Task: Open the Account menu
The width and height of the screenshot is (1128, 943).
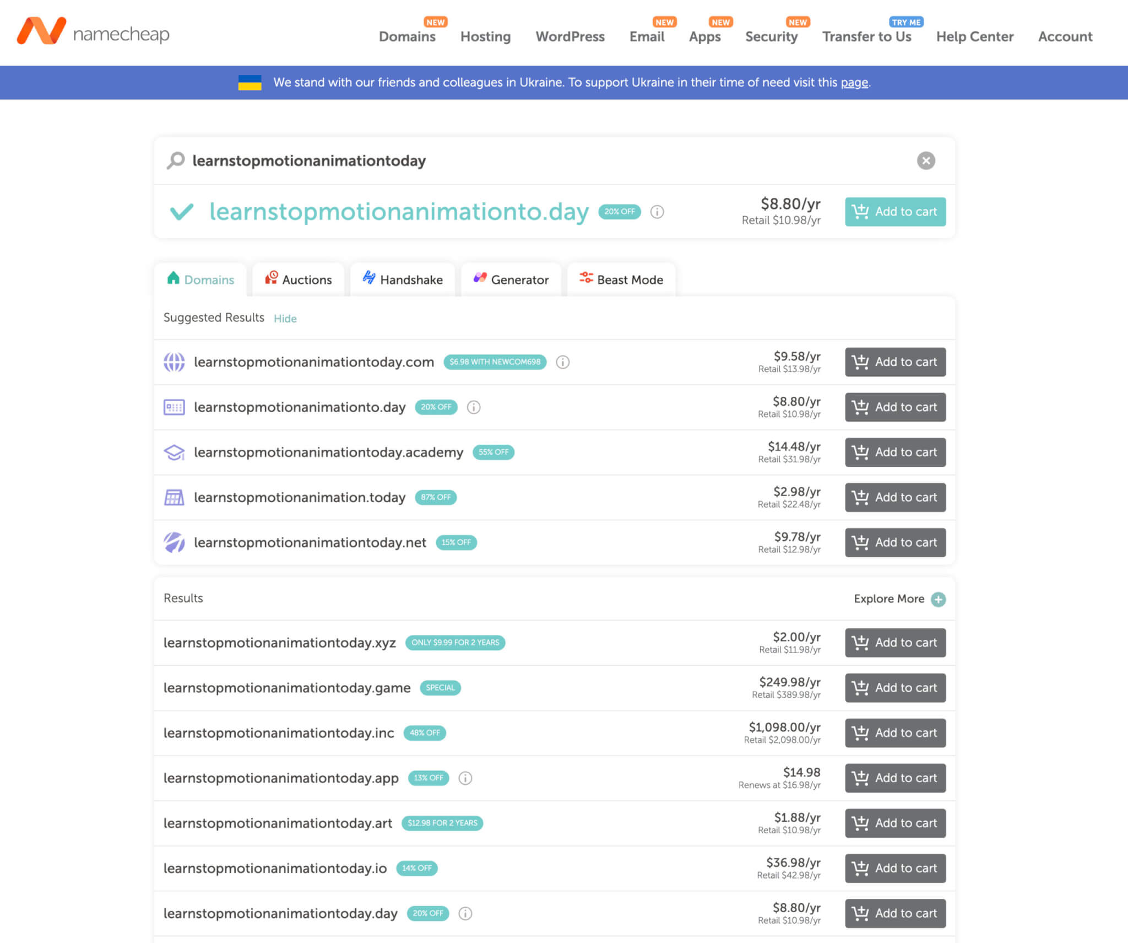Action: click(x=1065, y=36)
